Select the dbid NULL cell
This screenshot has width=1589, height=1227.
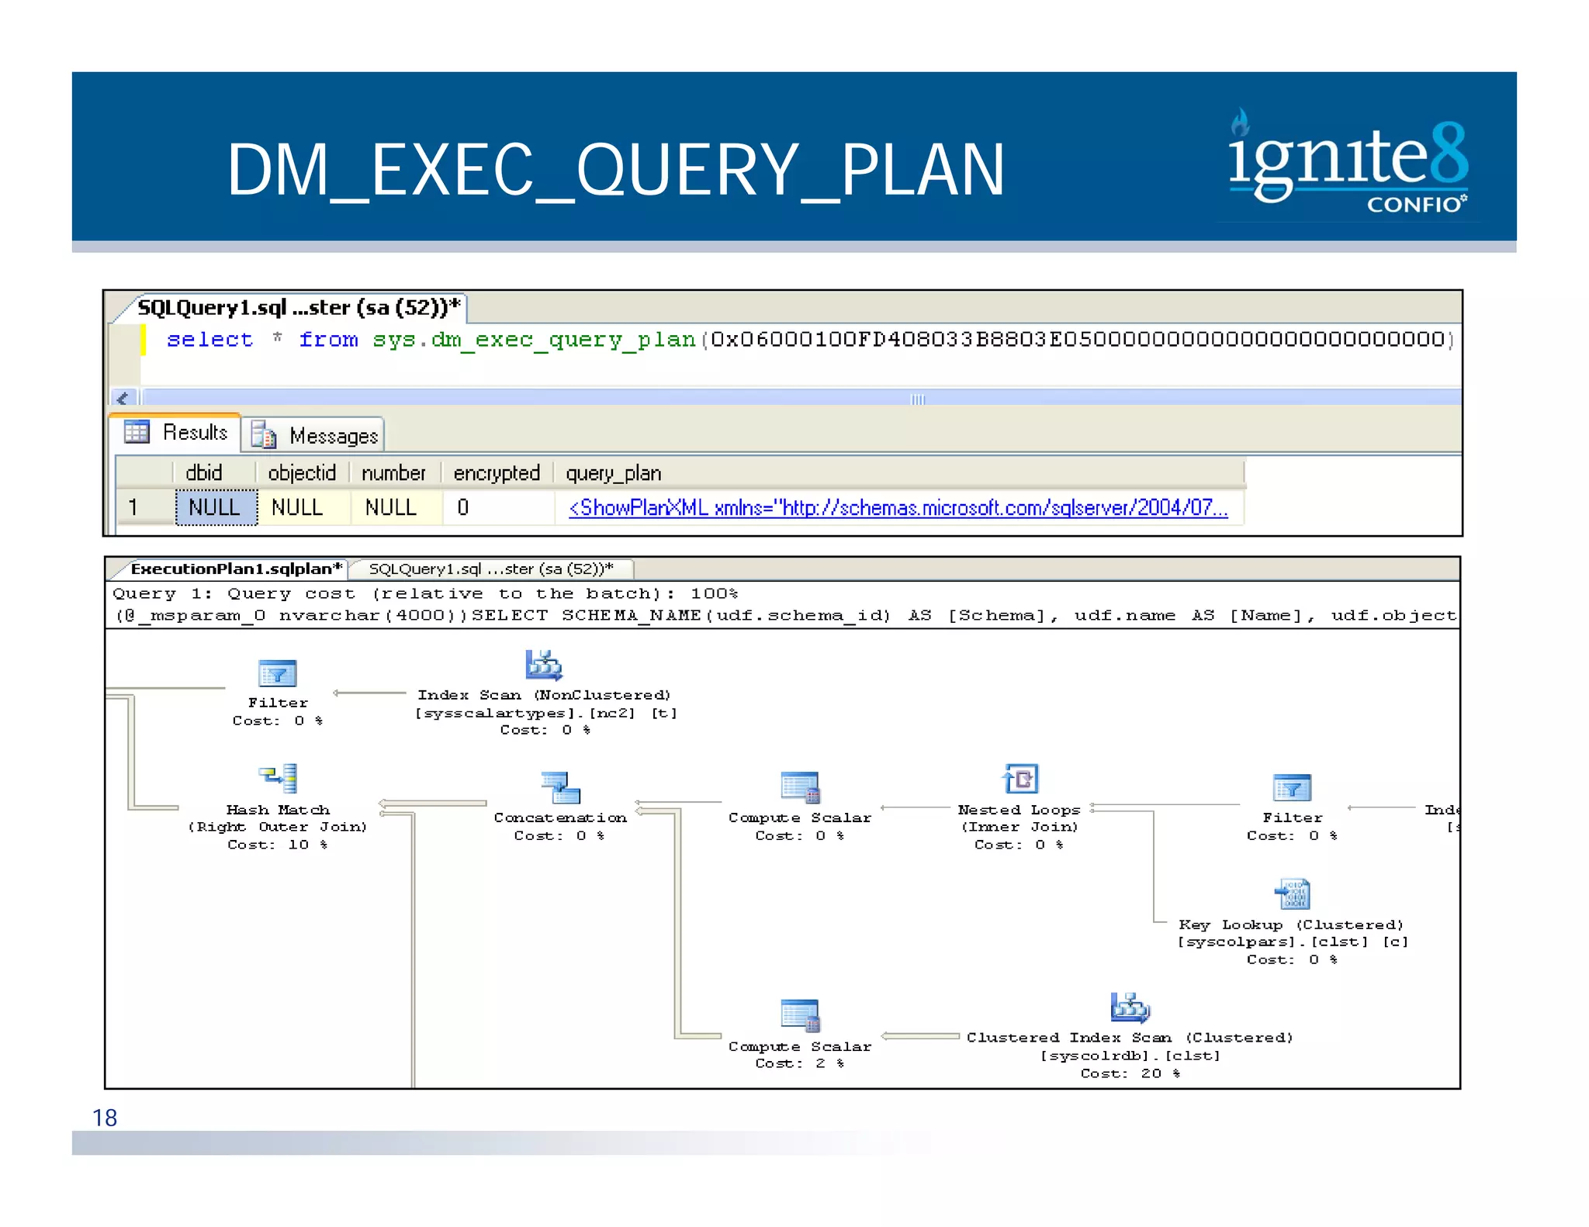pyautogui.click(x=215, y=507)
